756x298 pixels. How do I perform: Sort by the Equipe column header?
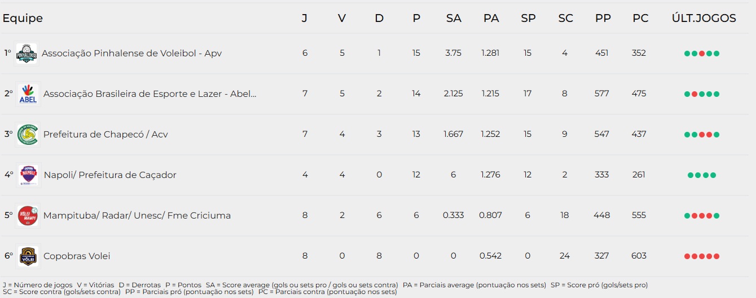tap(23, 19)
